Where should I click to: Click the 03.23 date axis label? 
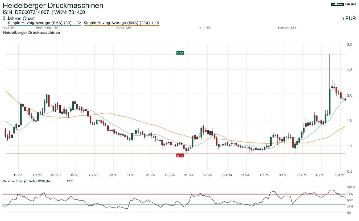pos(56,175)
